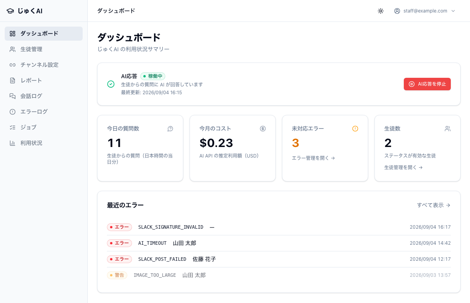470x303 pixels.
Task: Click the チャンネル設定 link icon in sidebar
Action: pos(13,65)
